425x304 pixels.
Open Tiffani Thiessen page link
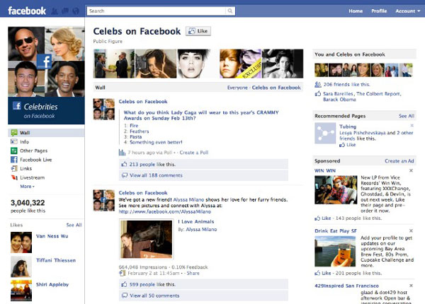pyautogui.click(x=56, y=260)
